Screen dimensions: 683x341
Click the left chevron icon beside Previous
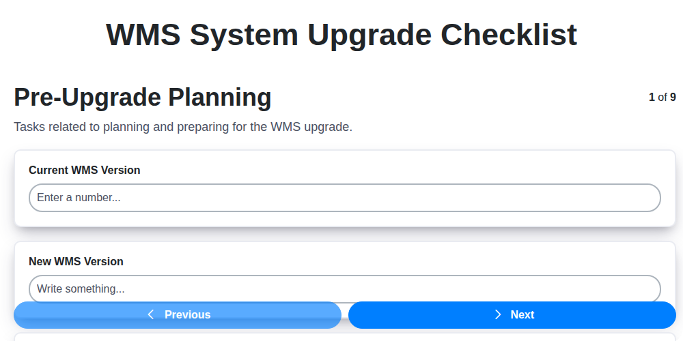[151, 314]
